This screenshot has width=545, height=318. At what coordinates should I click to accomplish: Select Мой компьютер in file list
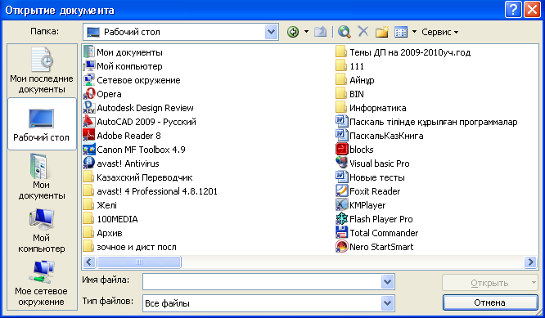click(x=123, y=66)
